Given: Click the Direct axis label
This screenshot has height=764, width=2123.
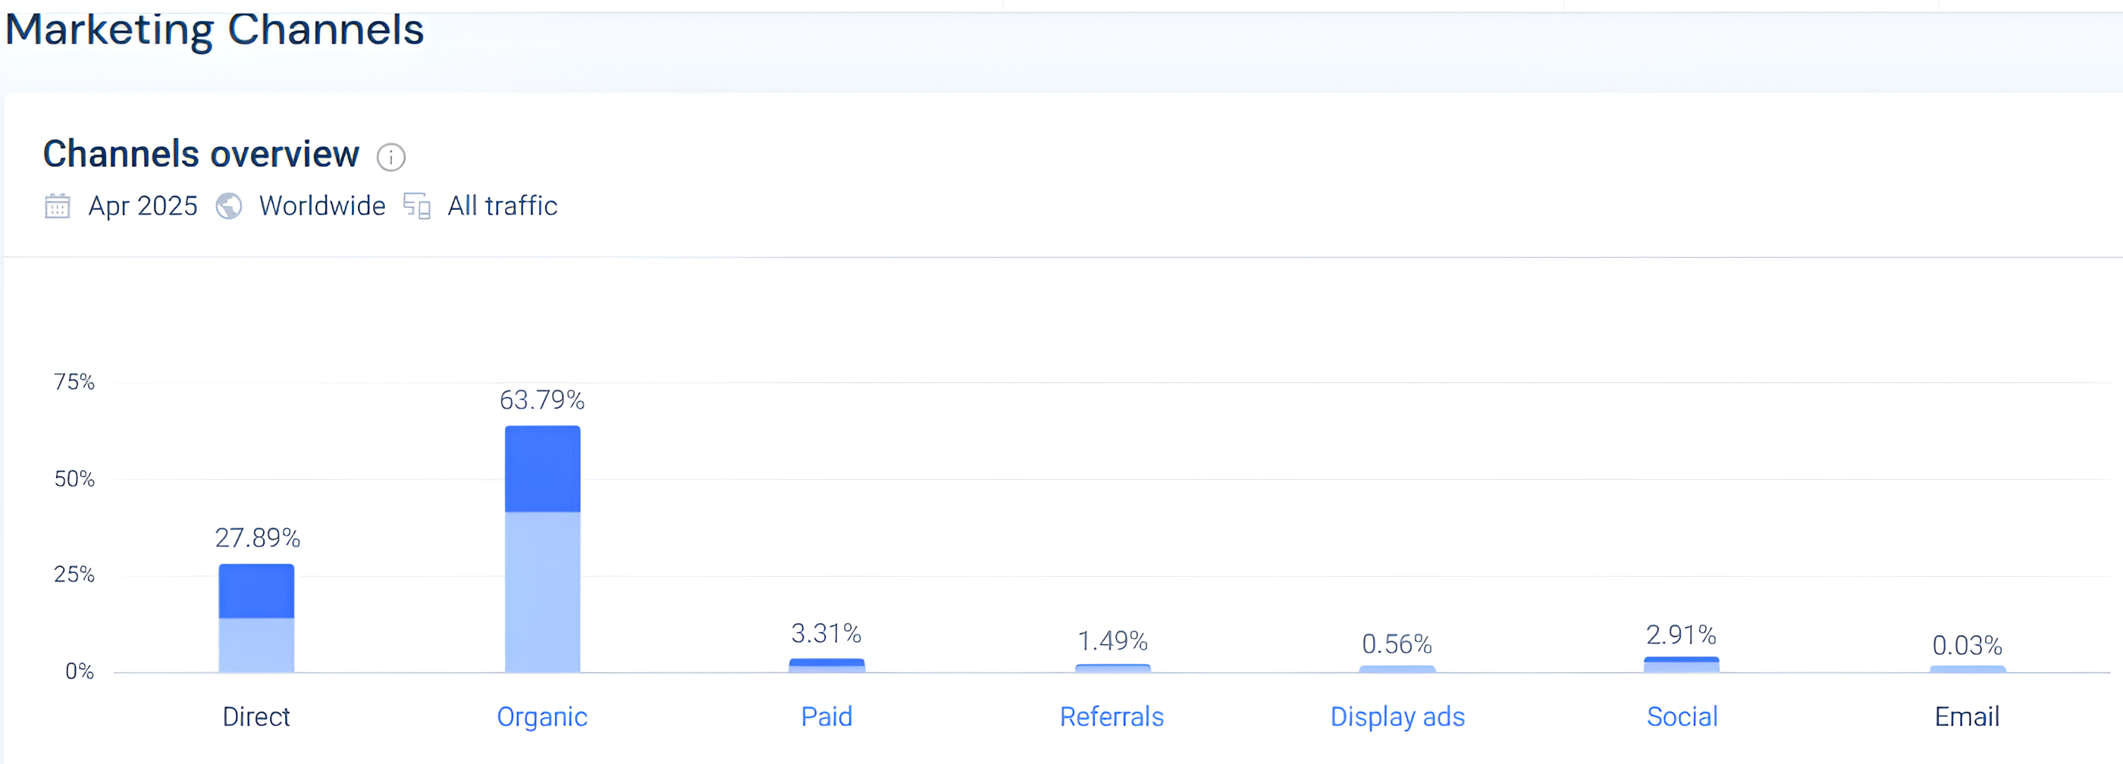Looking at the screenshot, I should (256, 715).
